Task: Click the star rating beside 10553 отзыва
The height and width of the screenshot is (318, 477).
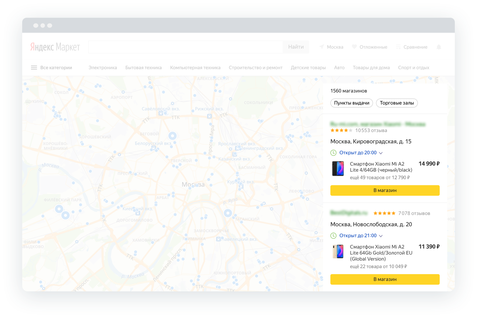Action: tap(341, 130)
